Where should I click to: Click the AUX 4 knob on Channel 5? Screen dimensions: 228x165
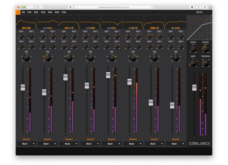tap(117, 46)
